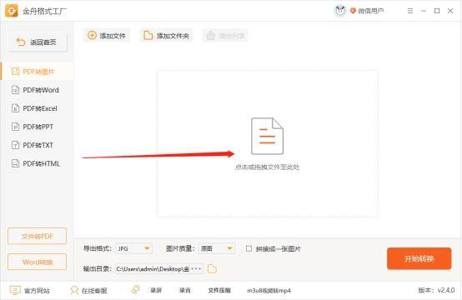Select PDF转Excel in sidebar
The image size is (462, 300).
[38, 108]
